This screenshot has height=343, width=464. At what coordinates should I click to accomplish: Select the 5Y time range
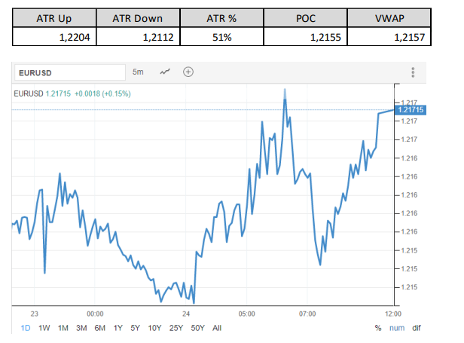(x=135, y=328)
